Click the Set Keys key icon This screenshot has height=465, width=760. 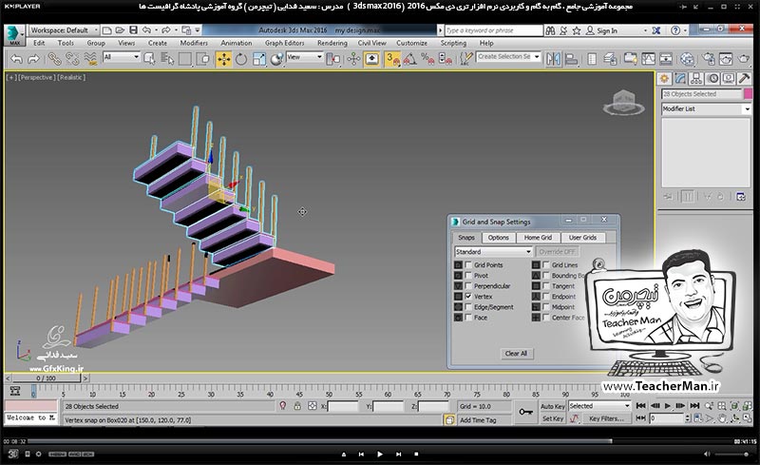[x=526, y=412]
